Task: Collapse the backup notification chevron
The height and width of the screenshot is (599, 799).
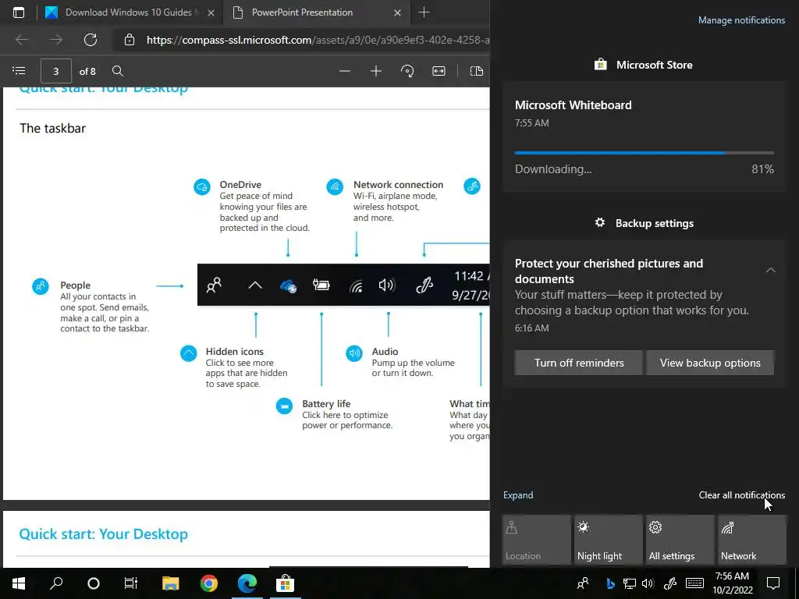Action: (770, 270)
